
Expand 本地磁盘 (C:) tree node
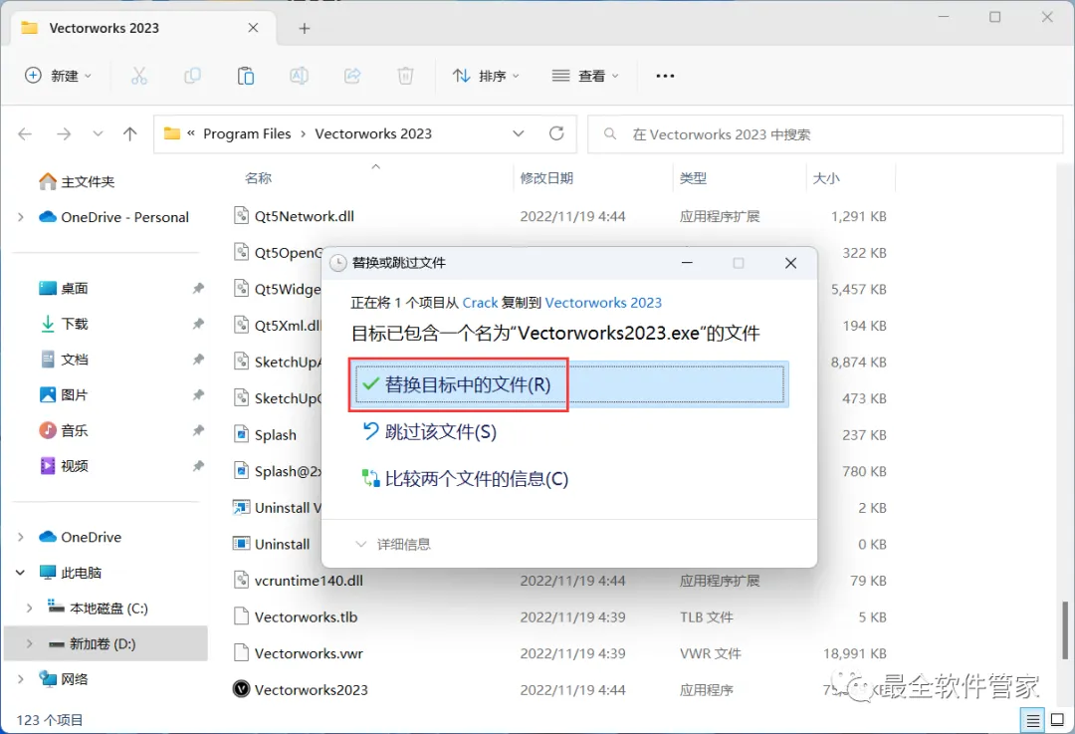tap(29, 608)
